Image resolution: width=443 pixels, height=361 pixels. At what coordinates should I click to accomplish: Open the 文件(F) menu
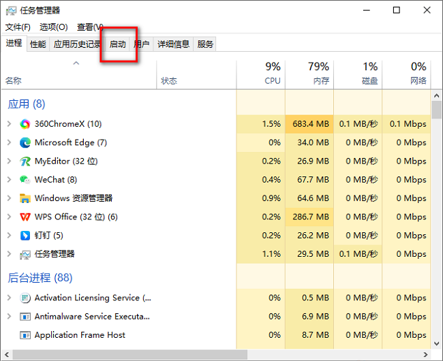(x=18, y=27)
